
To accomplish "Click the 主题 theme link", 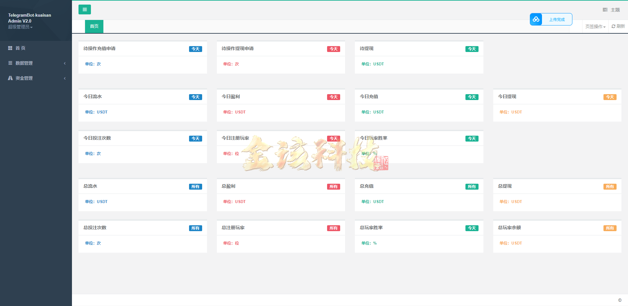I will click(x=615, y=10).
